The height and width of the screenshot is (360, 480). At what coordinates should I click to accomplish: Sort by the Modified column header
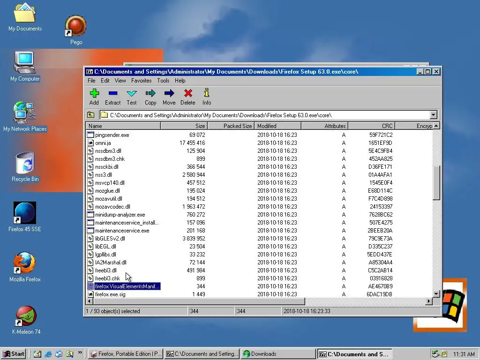277,126
